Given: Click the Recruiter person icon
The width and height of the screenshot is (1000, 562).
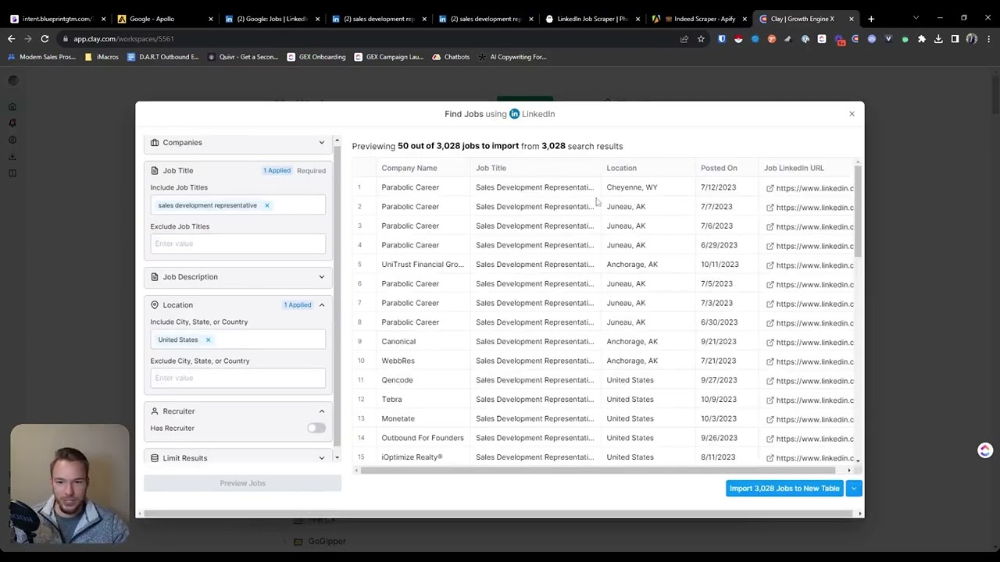Looking at the screenshot, I should [155, 411].
